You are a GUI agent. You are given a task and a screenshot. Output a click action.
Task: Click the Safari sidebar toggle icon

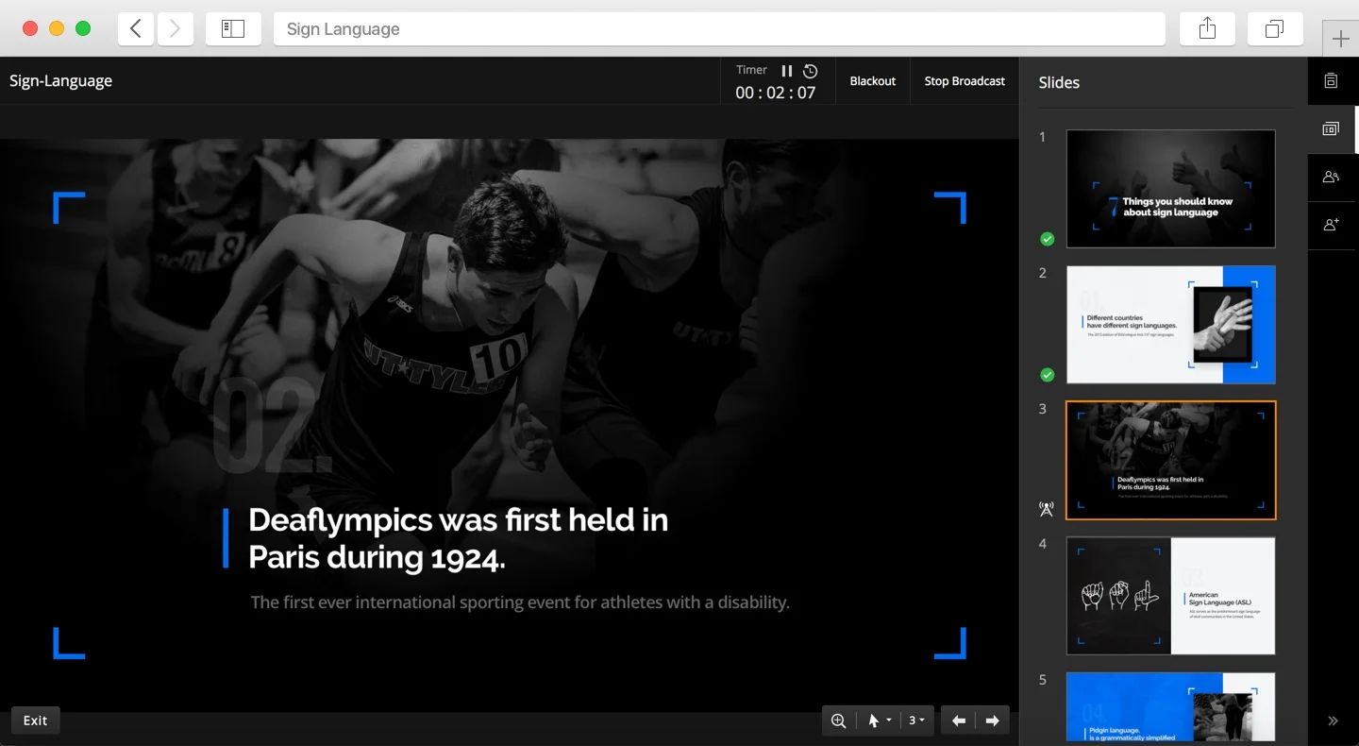click(x=233, y=29)
